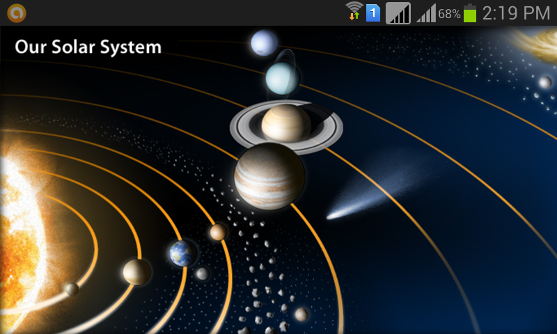Screen dimensions: 557x334
Task: Select planet Earth
Action: pos(182,253)
